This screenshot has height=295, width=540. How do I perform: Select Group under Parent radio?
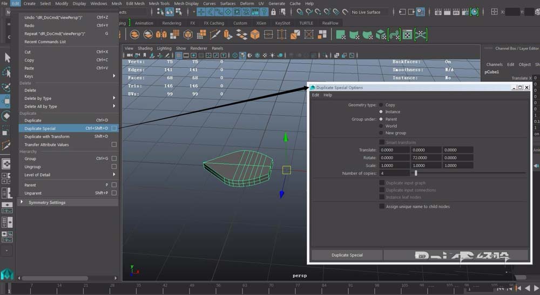pos(381,119)
